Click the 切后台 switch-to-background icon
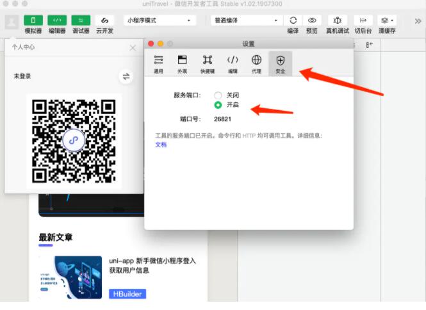The height and width of the screenshot is (310, 426). click(363, 20)
